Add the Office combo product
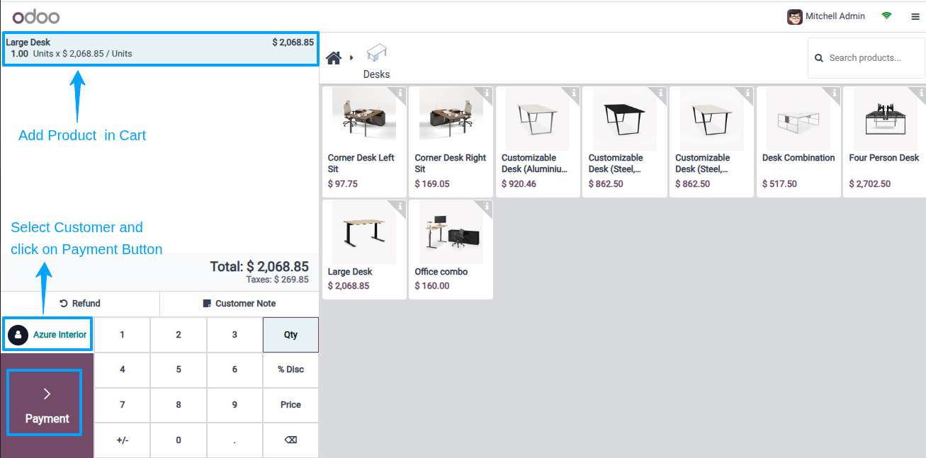Viewport: 926px width, 458px height. (x=451, y=249)
